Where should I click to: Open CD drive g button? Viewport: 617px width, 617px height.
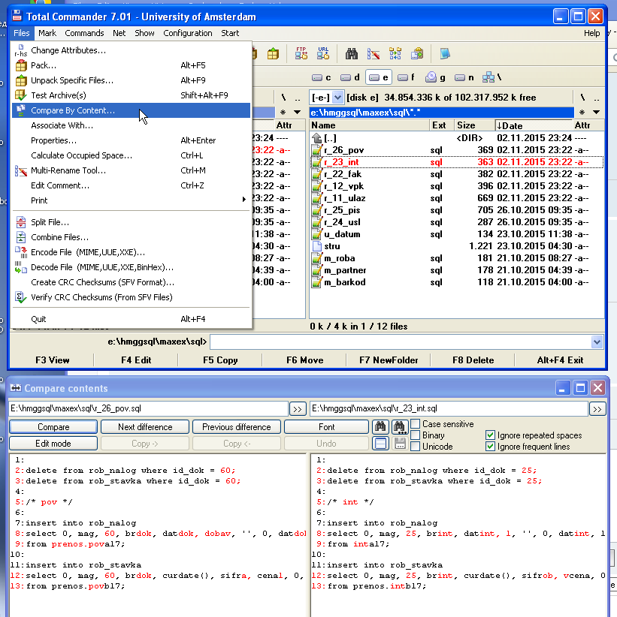pos(435,77)
